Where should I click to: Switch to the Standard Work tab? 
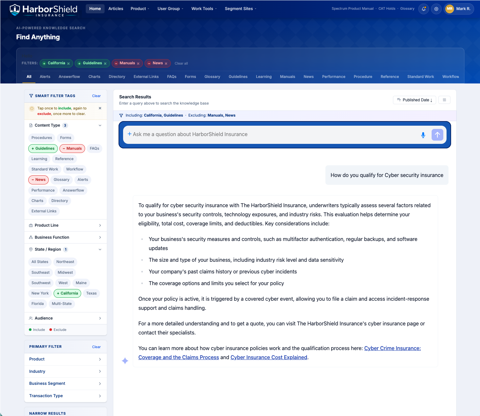[x=421, y=77]
